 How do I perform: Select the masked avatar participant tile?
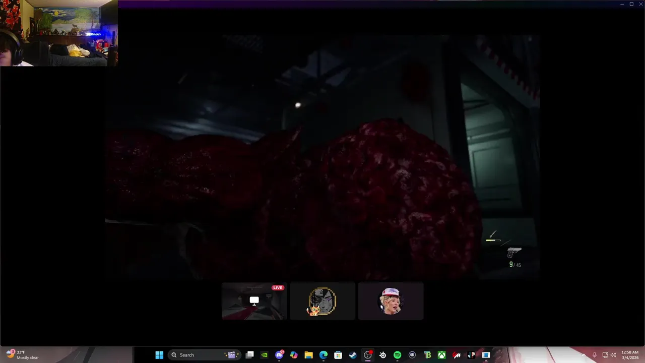tap(322, 301)
